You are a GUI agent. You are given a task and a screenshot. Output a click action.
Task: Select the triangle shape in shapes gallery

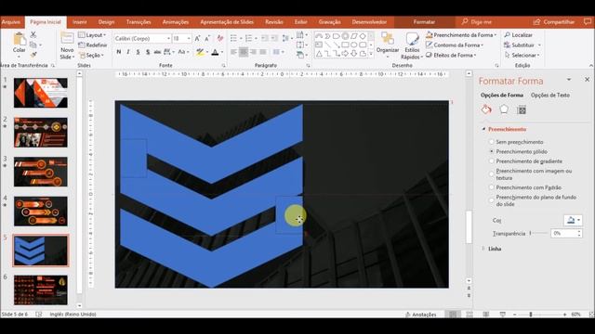pyautogui.click(x=319, y=54)
